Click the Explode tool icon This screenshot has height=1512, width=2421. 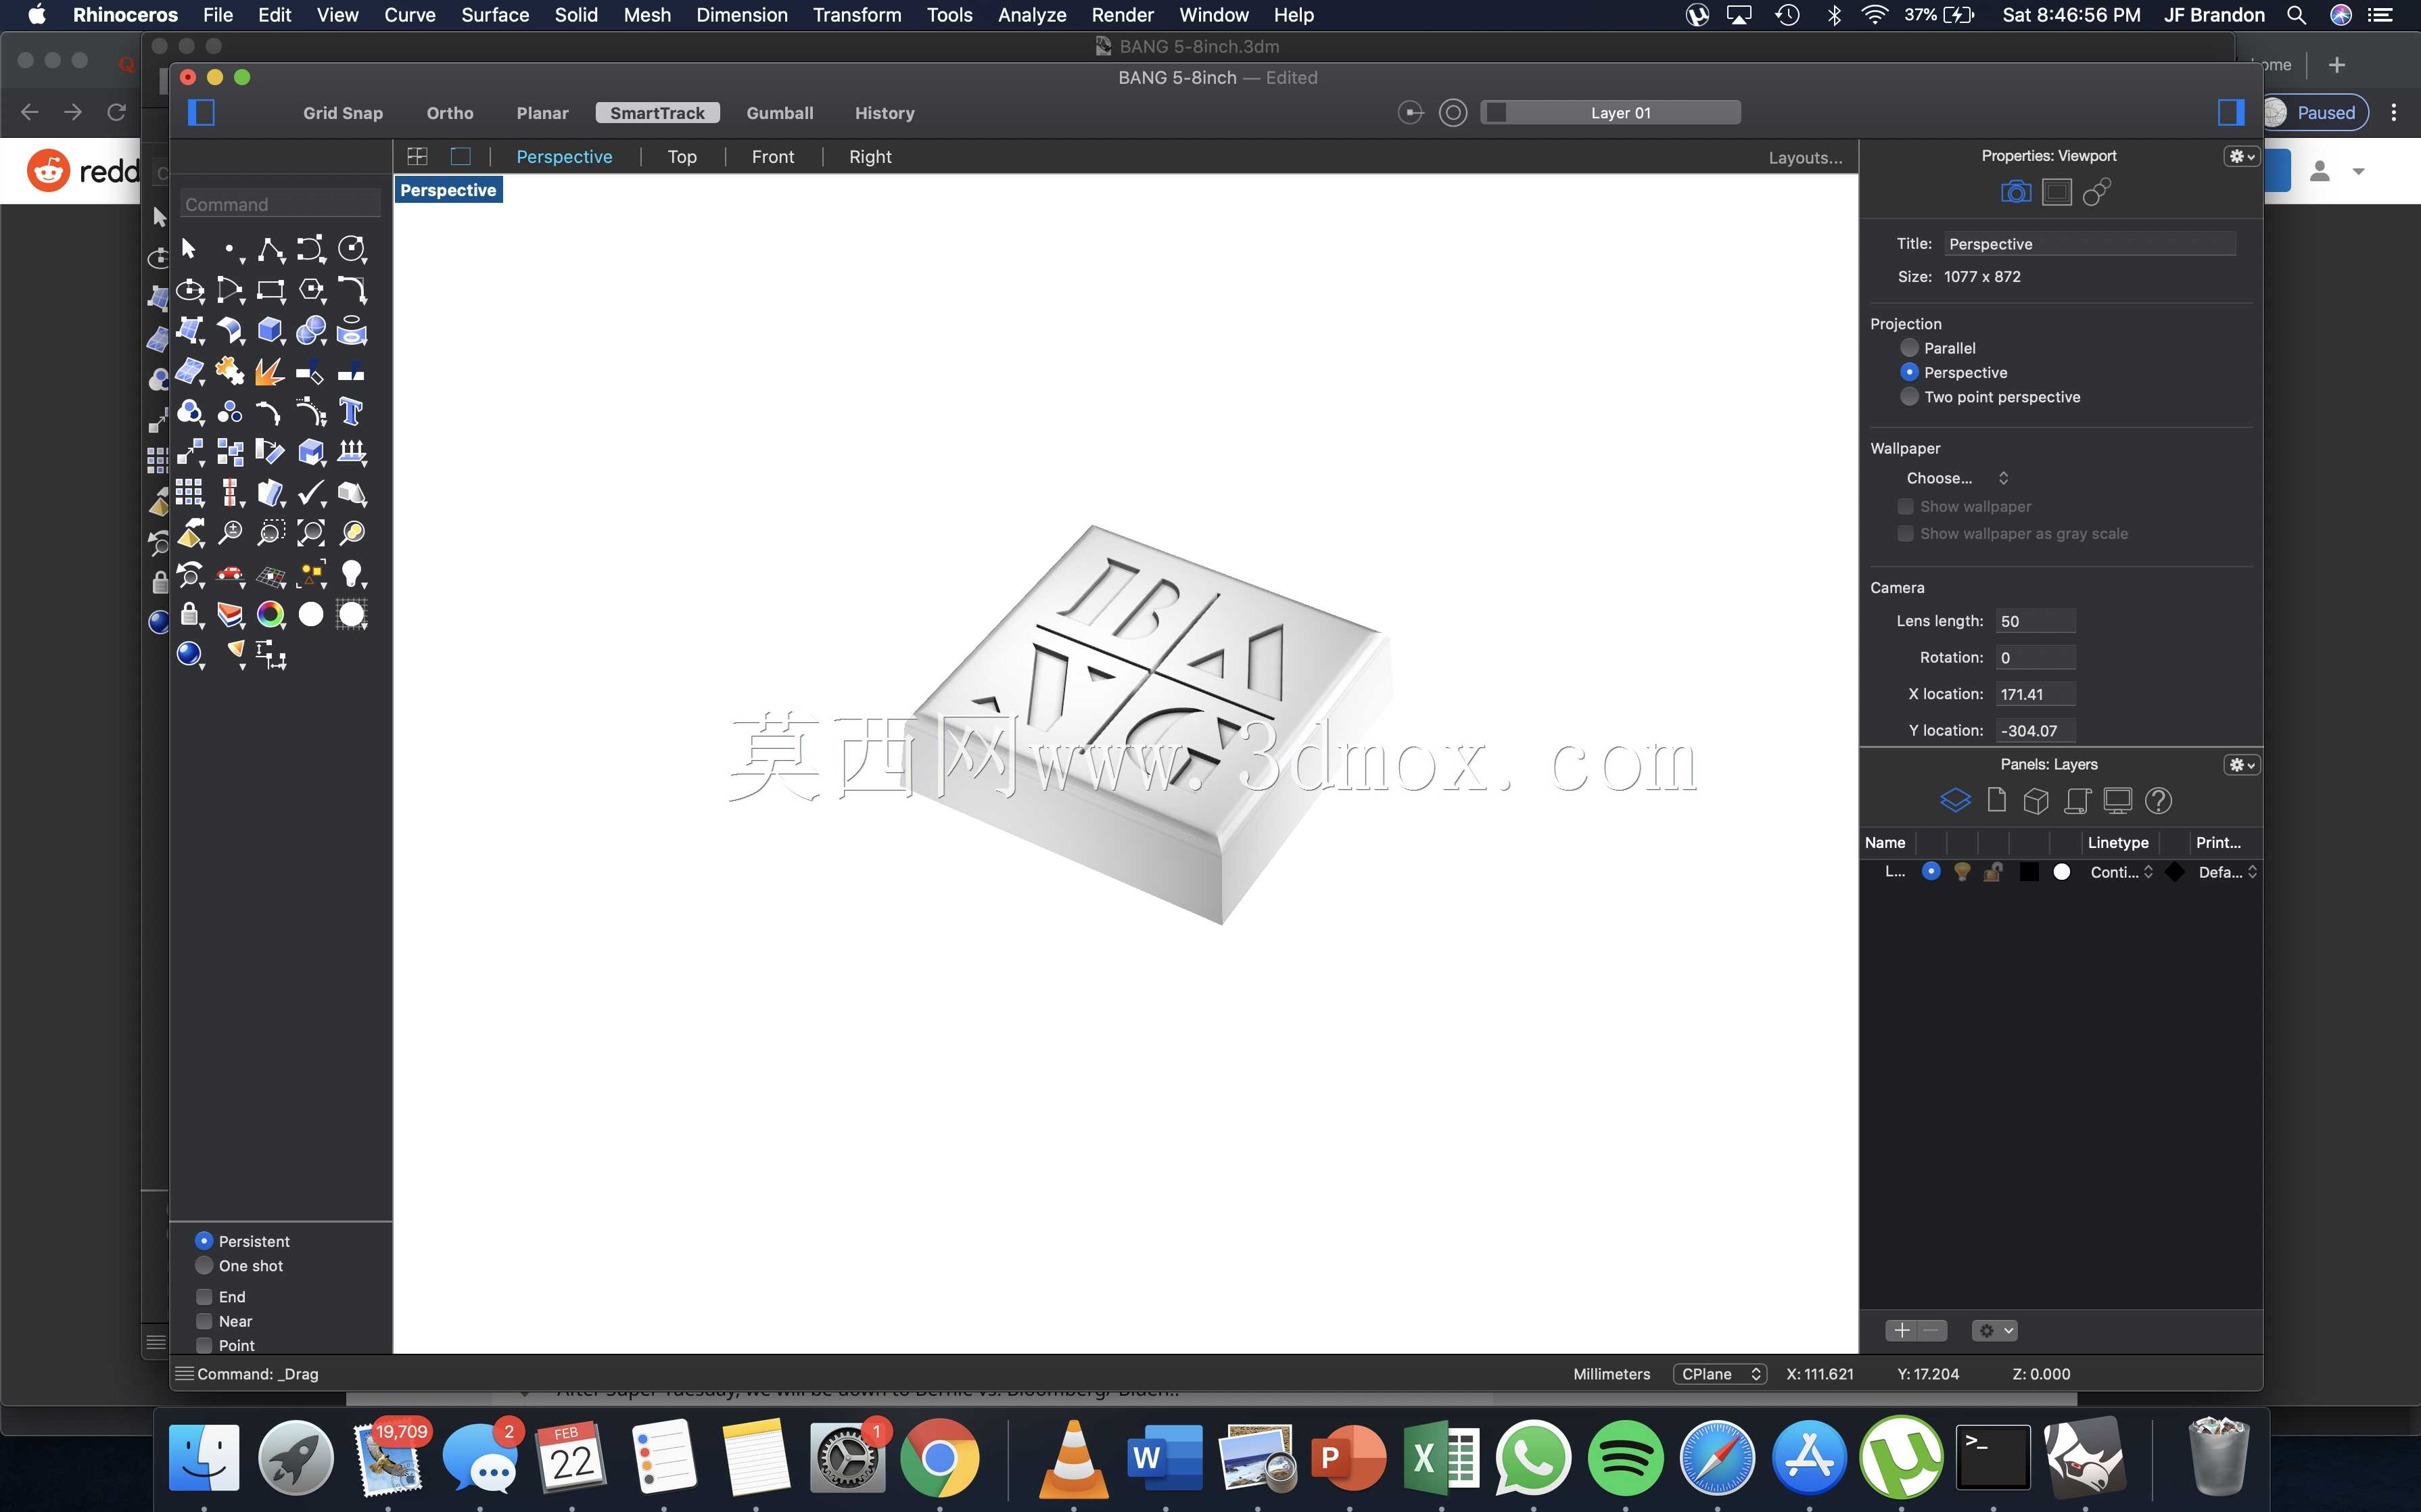[x=270, y=371]
